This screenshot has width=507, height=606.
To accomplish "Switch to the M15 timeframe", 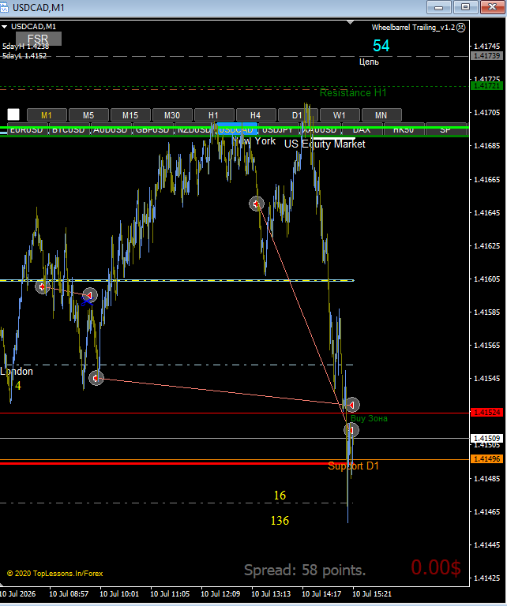I will pos(130,114).
